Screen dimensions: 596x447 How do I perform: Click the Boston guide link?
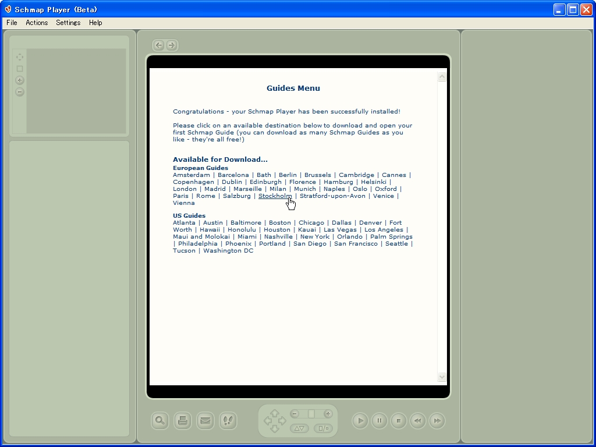point(280,223)
